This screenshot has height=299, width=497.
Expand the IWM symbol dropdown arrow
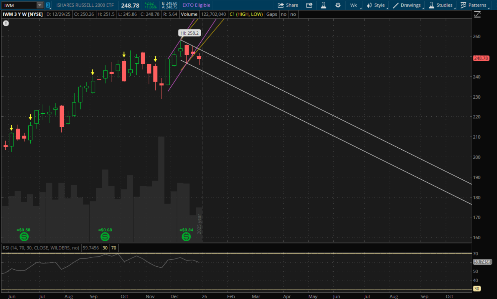(40, 5)
